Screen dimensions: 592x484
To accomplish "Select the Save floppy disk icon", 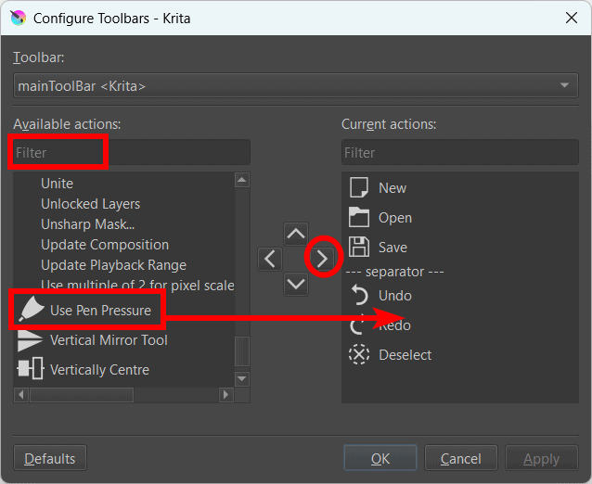I will [359, 247].
